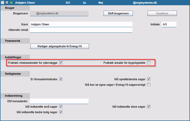Image resolution: width=190 pixels, height=121 pixels.
Task: Click the Deaktiver button
Action: pos(162,13)
